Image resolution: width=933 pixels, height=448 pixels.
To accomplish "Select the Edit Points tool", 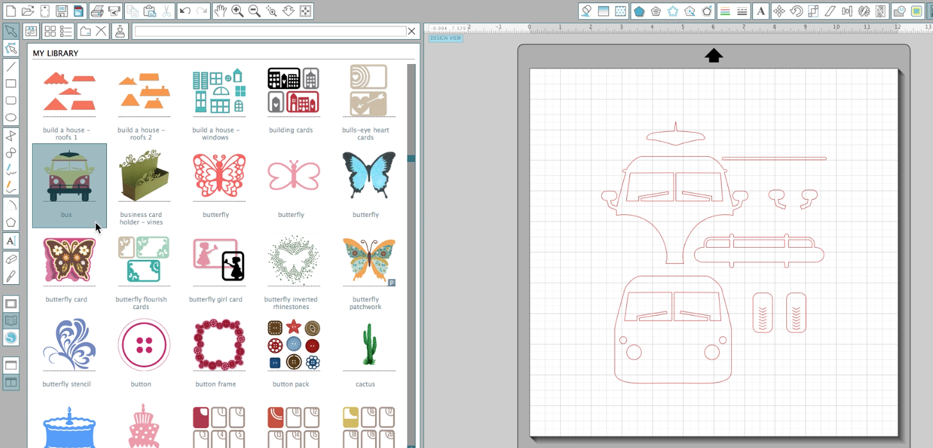I will pos(11,48).
